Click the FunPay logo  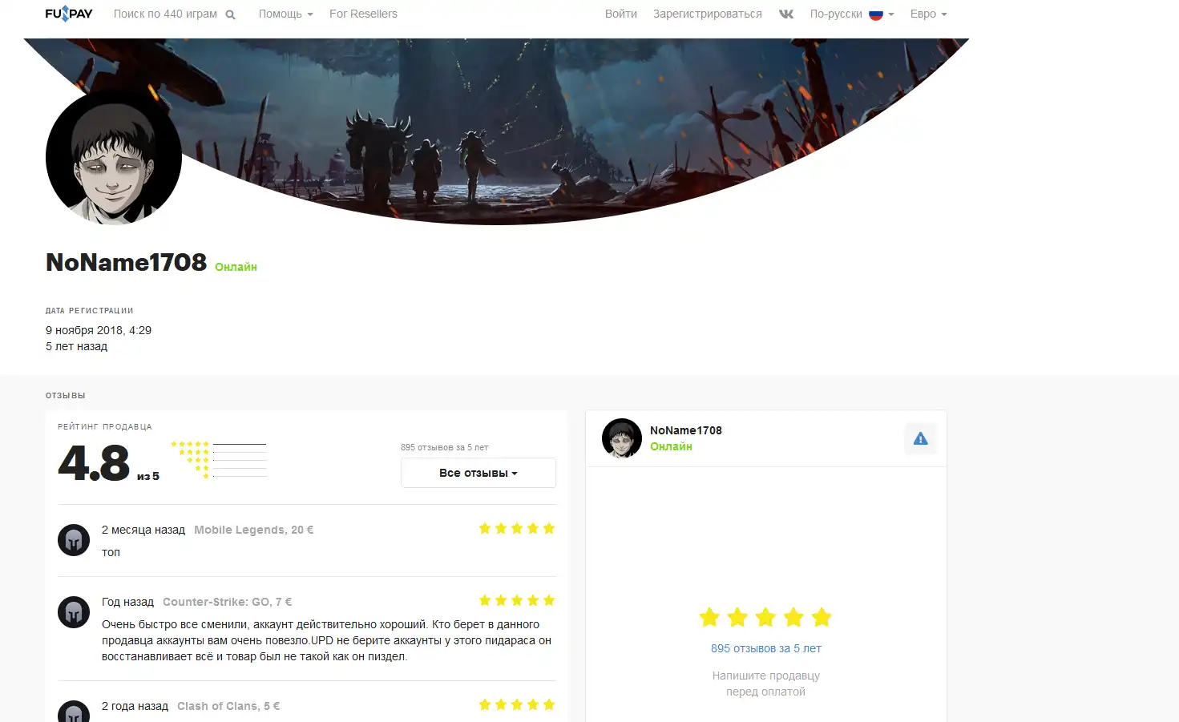pos(69,14)
